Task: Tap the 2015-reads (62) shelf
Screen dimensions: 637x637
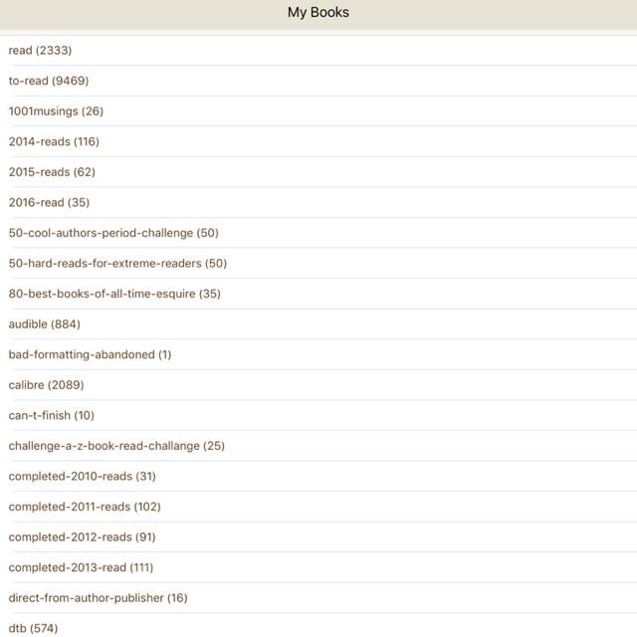Action: 52,172
